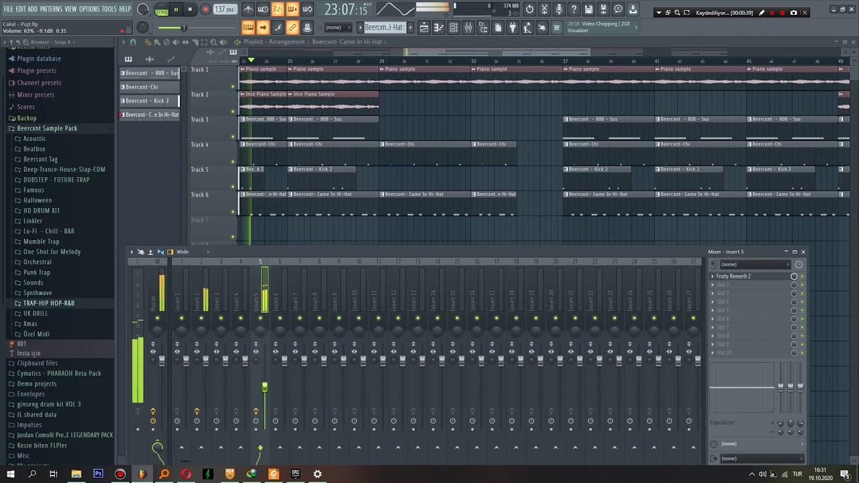Open the Browser view icon in toolbar
The height and width of the screenshot is (483, 859).
(x=483, y=28)
